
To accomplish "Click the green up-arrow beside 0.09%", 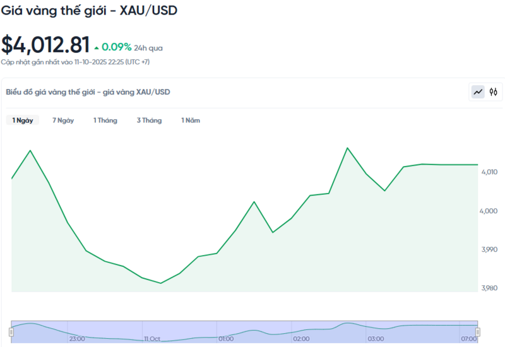I will tap(96, 47).
